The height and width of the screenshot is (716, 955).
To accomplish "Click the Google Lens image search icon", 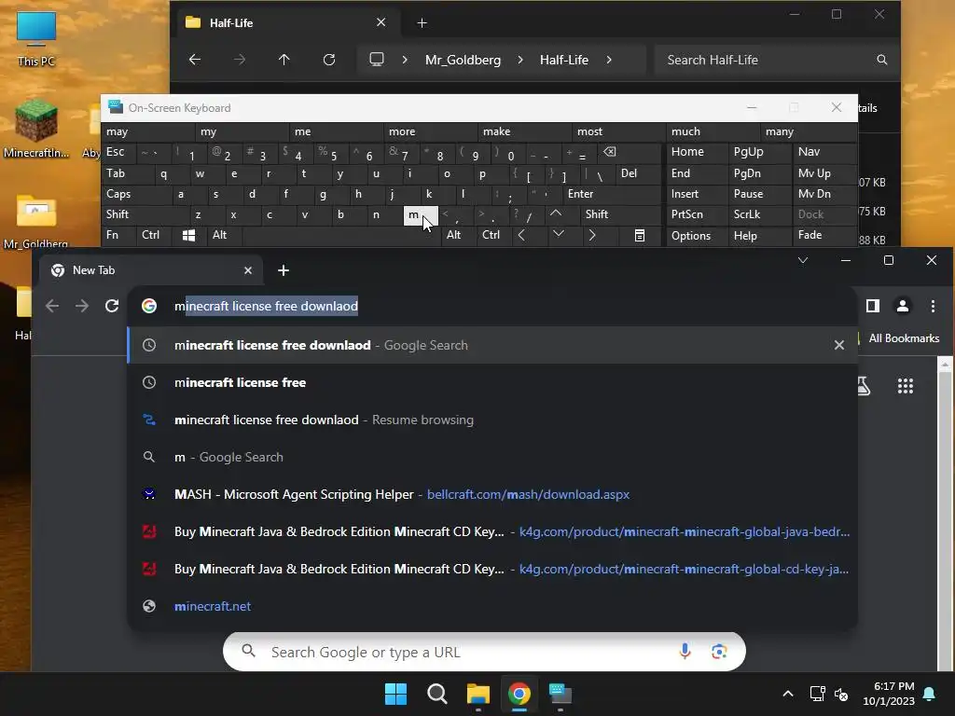I will click(719, 652).
